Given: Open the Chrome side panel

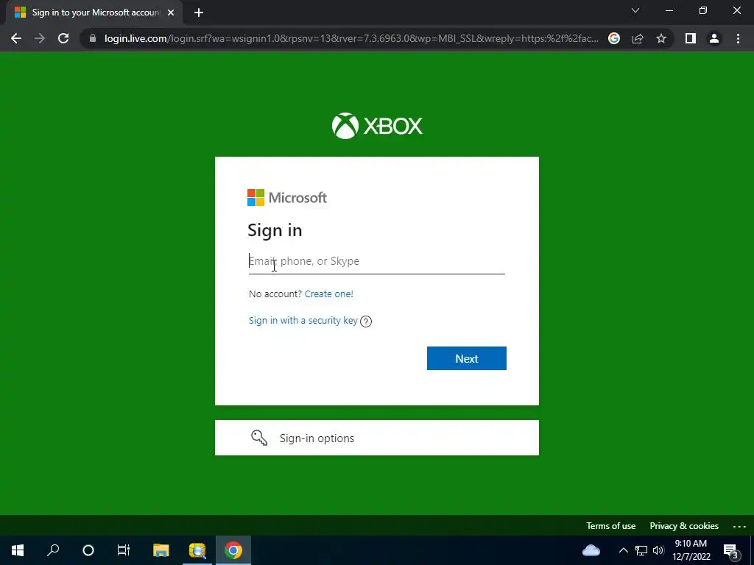Looking at the screenshot, I should click(x=691, y=38).
